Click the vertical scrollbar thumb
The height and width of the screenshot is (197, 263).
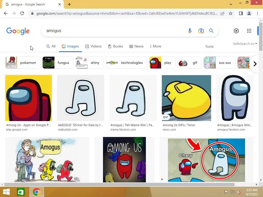tap(261, 36)
